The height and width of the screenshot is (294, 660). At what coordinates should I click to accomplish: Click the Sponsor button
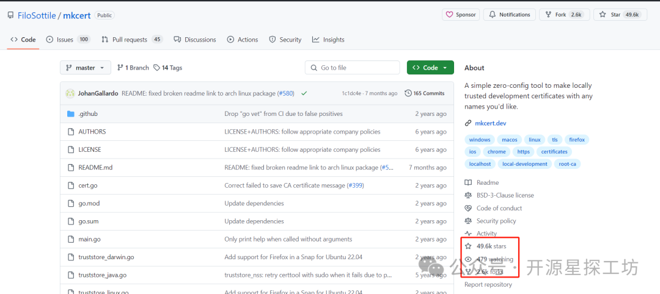[461, 15]
